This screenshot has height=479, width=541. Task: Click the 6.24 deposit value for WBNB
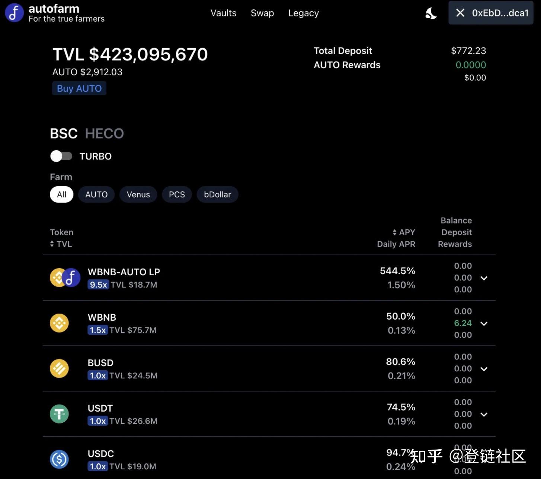(x=463, y=323)
